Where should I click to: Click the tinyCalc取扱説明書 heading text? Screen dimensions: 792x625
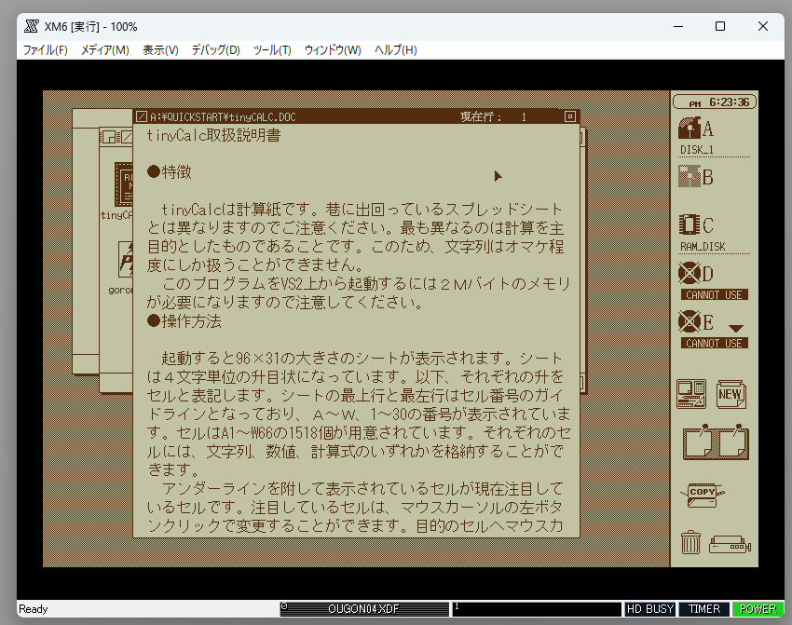click(213, 135)
